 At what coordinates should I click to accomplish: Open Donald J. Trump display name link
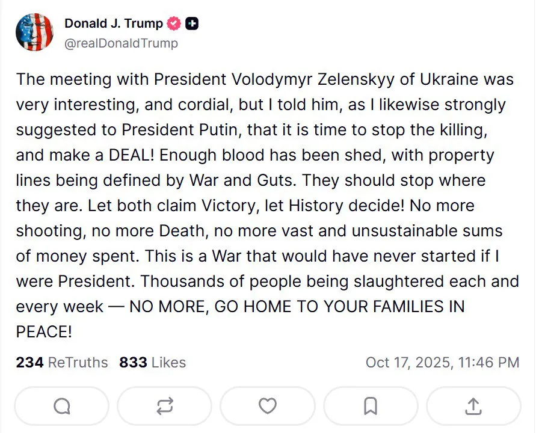point(113,24)
